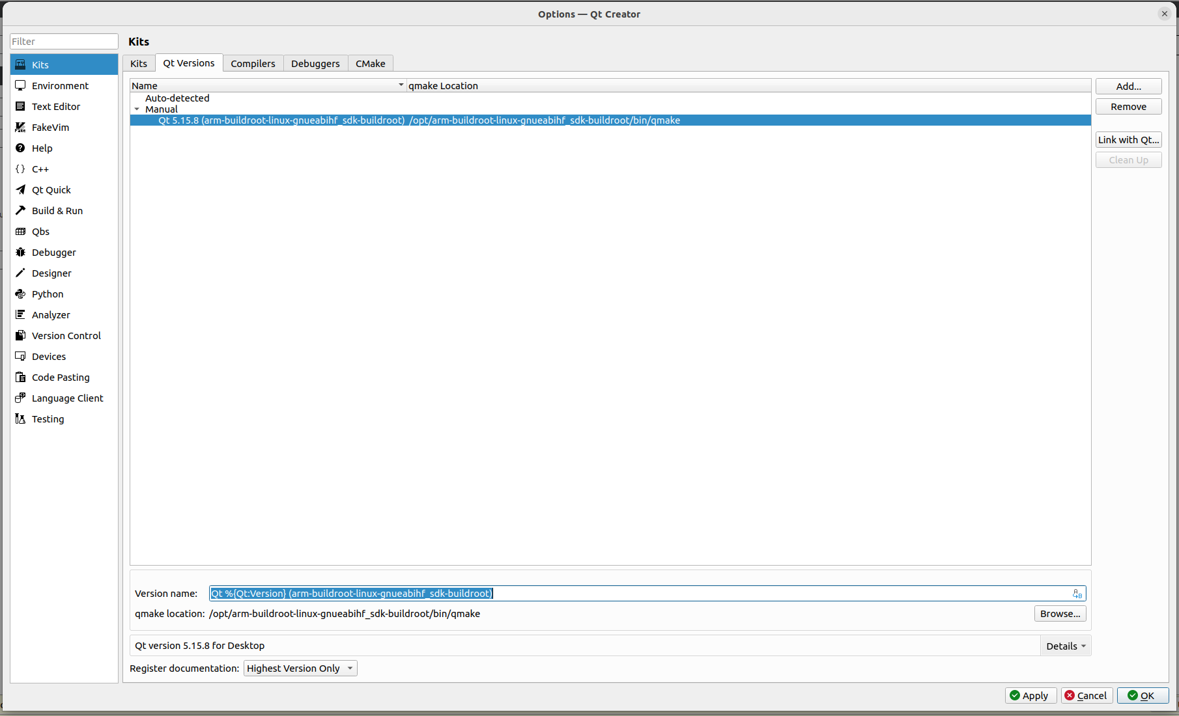The width and height of the screenshot is (1179, 716).
Task: Select the Auto-detected tree group
Action: (x=177, y=98)
